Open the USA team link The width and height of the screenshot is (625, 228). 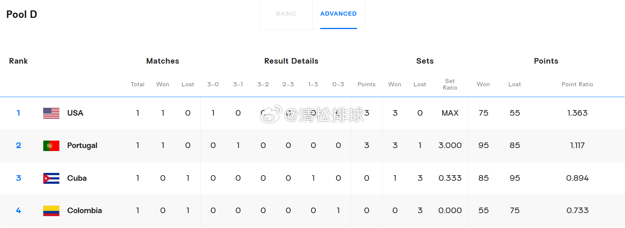[75, 113]
